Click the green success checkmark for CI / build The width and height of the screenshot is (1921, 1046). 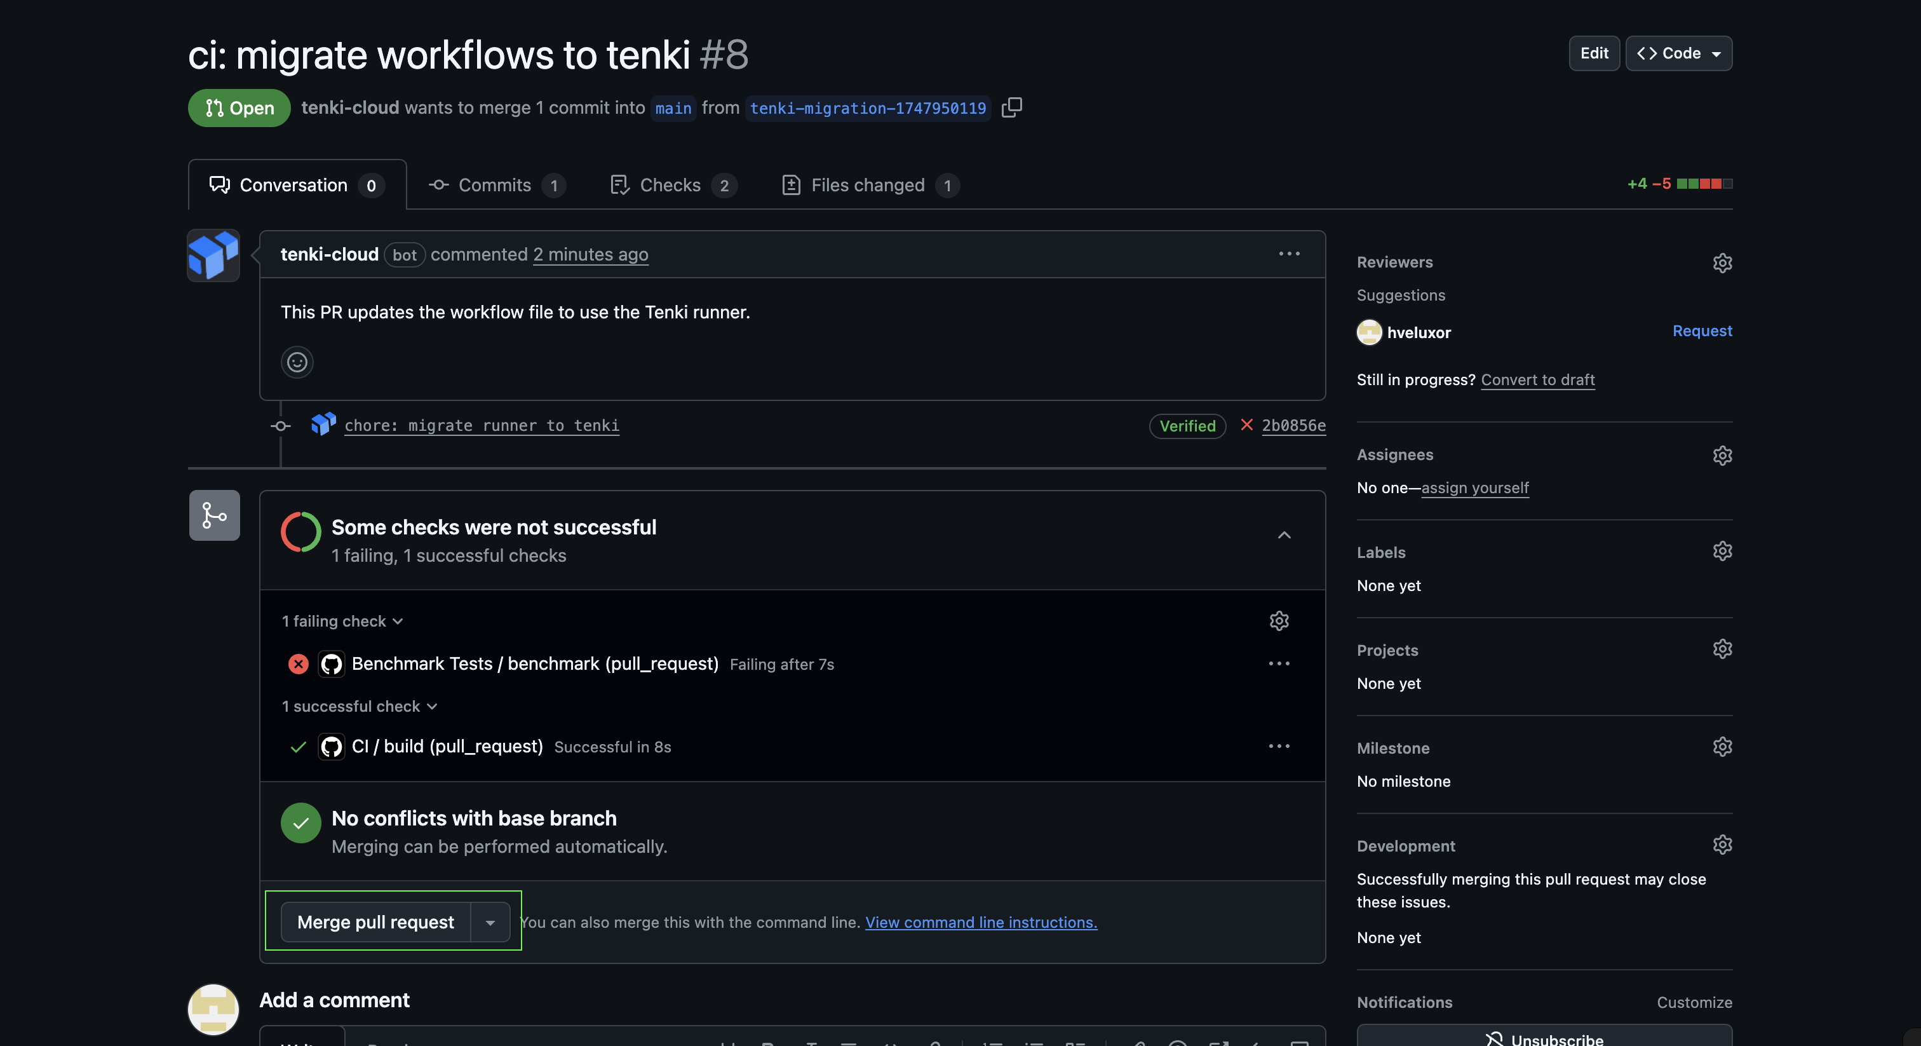[x=299, y=746]
